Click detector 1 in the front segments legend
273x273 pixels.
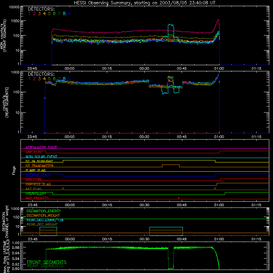[x=29, y=14]
